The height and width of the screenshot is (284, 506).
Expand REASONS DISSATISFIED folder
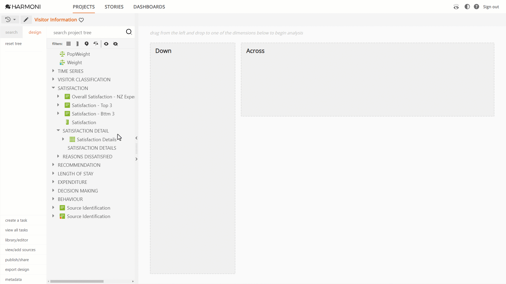pos(58,156)
